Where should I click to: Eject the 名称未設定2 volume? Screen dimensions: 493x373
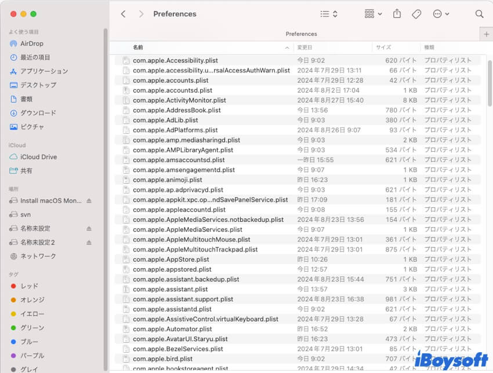pyautogui.click(x=89, y=242)
